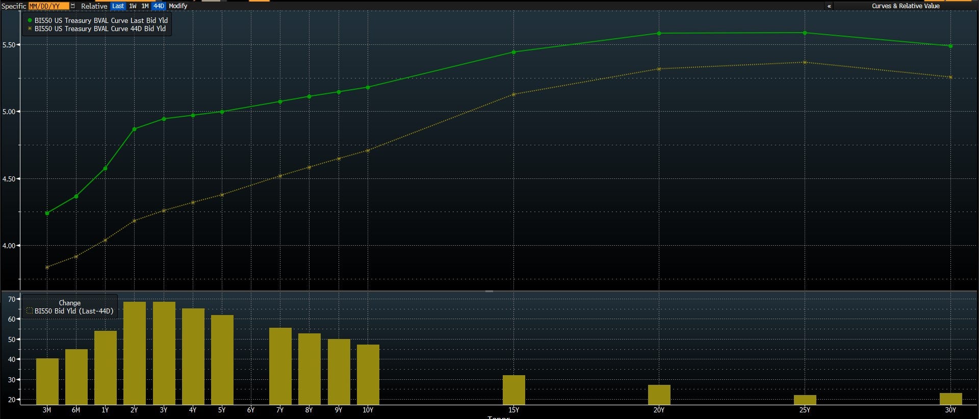Screen dimensions: 979x419
Task: Collapse panel using double-chevron arrow
Action: click(829, 6)
